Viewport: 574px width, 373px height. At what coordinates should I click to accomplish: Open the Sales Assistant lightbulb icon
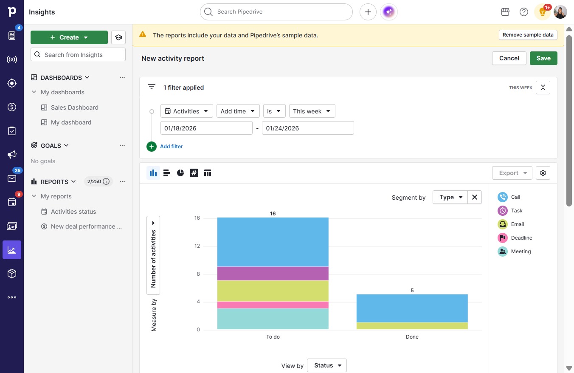[x=542, y=12]
